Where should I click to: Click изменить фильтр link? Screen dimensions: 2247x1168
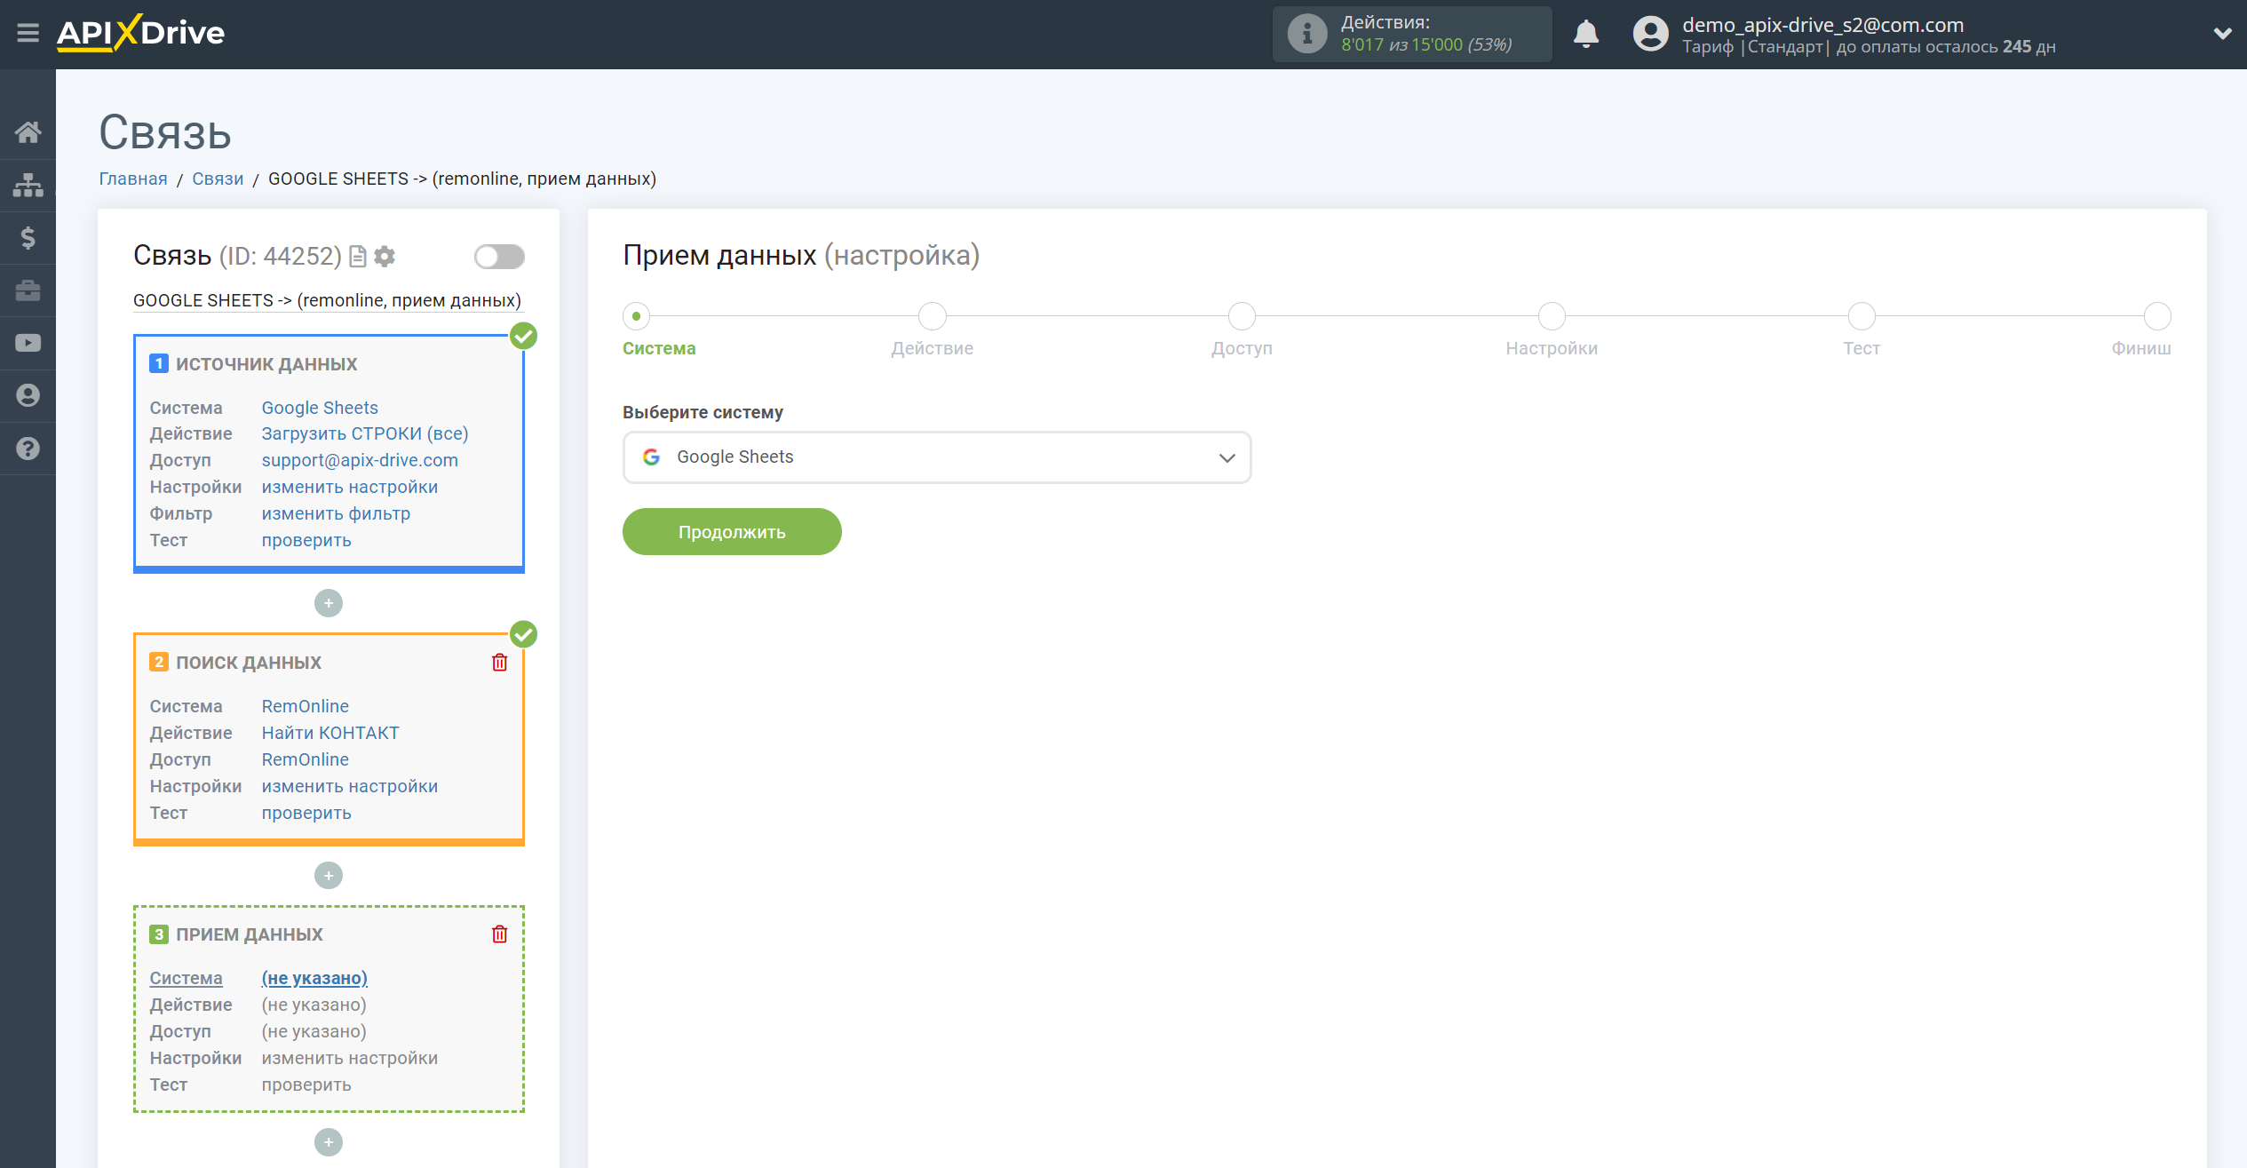tap(336, 513)
